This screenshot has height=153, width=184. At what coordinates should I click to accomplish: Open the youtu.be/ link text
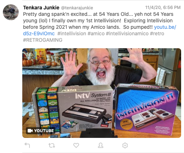[165, 27]
